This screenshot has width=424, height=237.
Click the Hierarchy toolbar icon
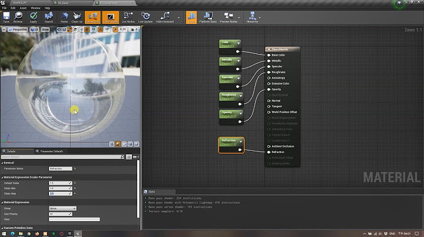252,18
